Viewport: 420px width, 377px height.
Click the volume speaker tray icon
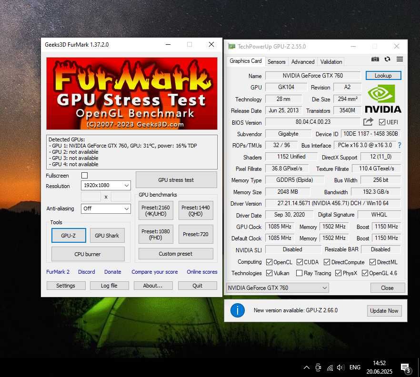point(340,367)
